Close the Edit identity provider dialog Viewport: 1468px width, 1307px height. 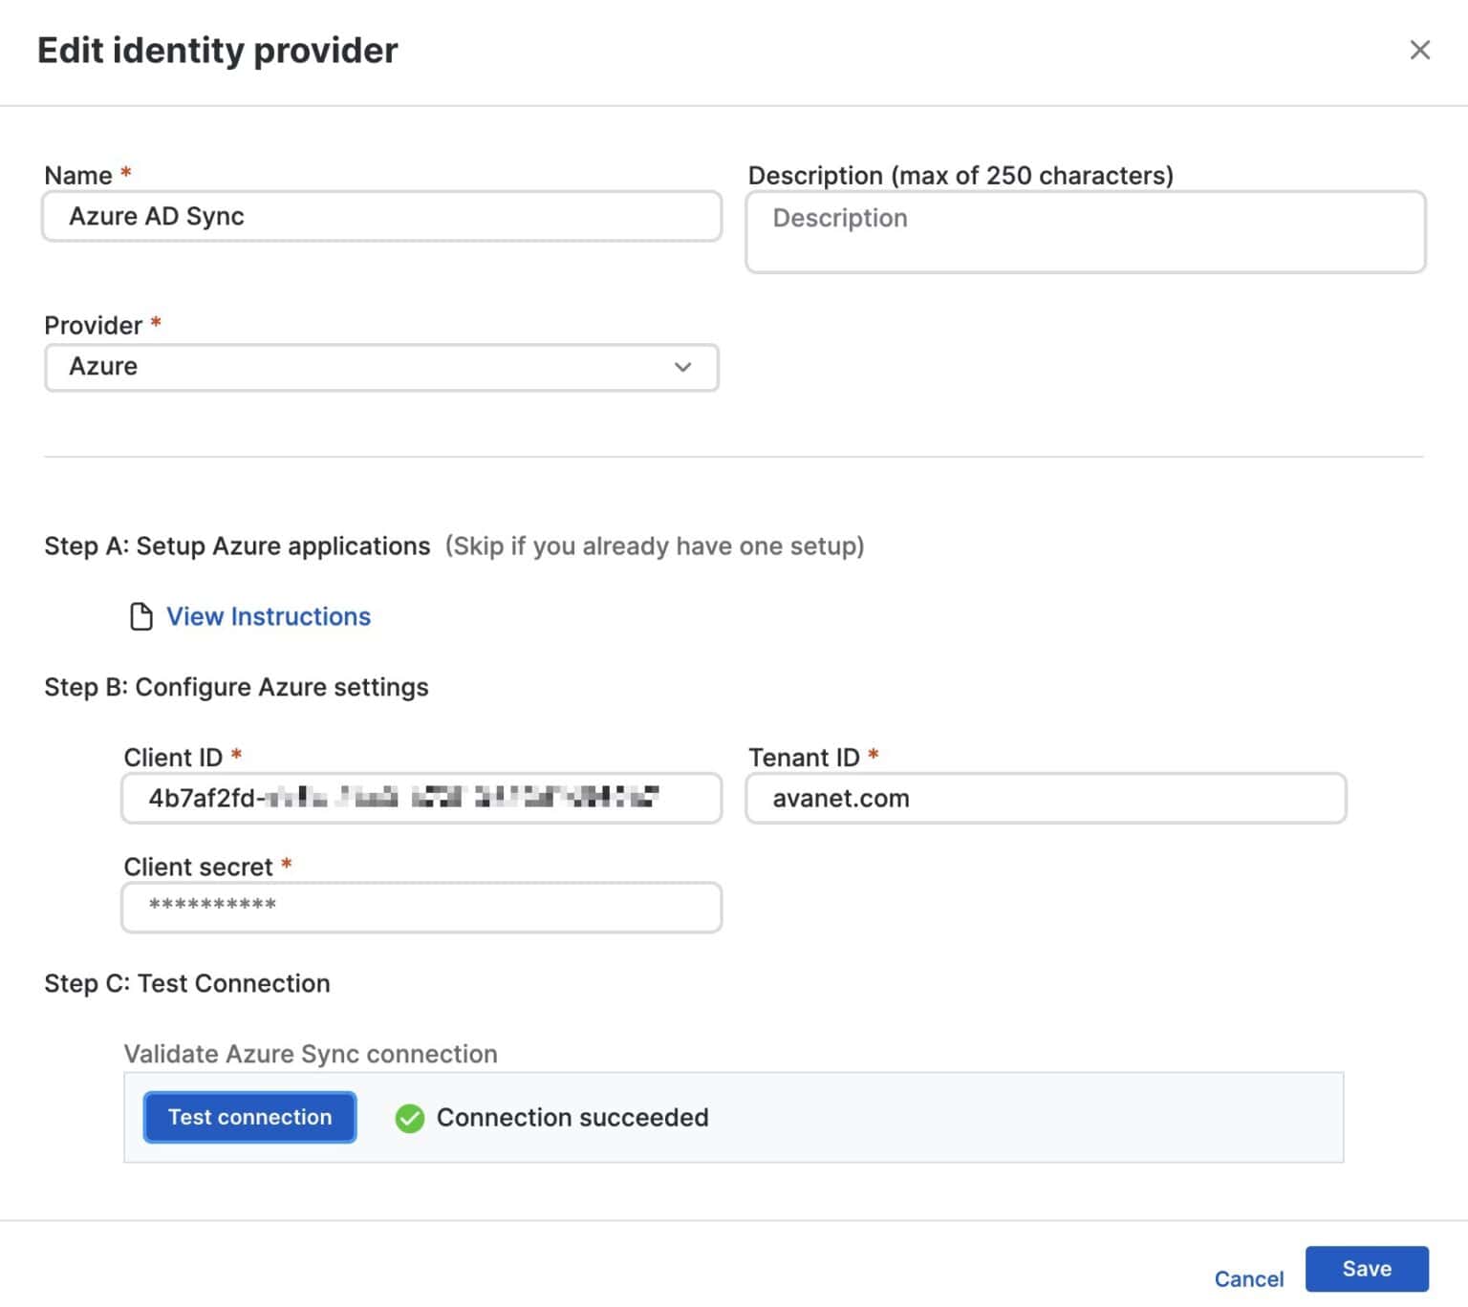tap(1419, 50)
